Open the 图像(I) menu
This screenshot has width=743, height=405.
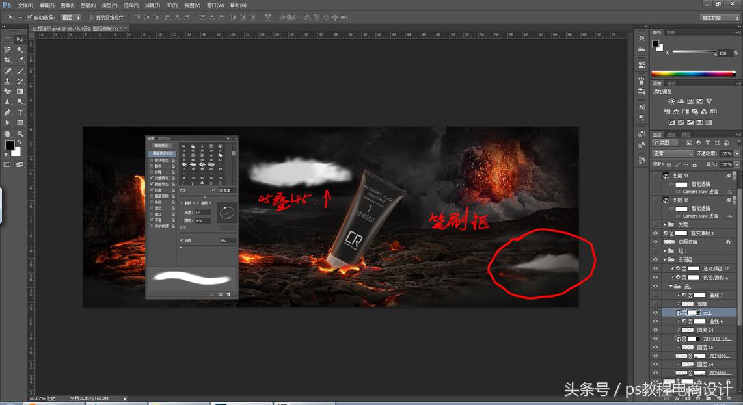[x=67, y=5]
